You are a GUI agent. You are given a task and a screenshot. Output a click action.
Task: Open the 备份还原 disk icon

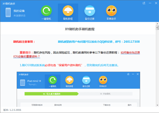coord(90,11)
